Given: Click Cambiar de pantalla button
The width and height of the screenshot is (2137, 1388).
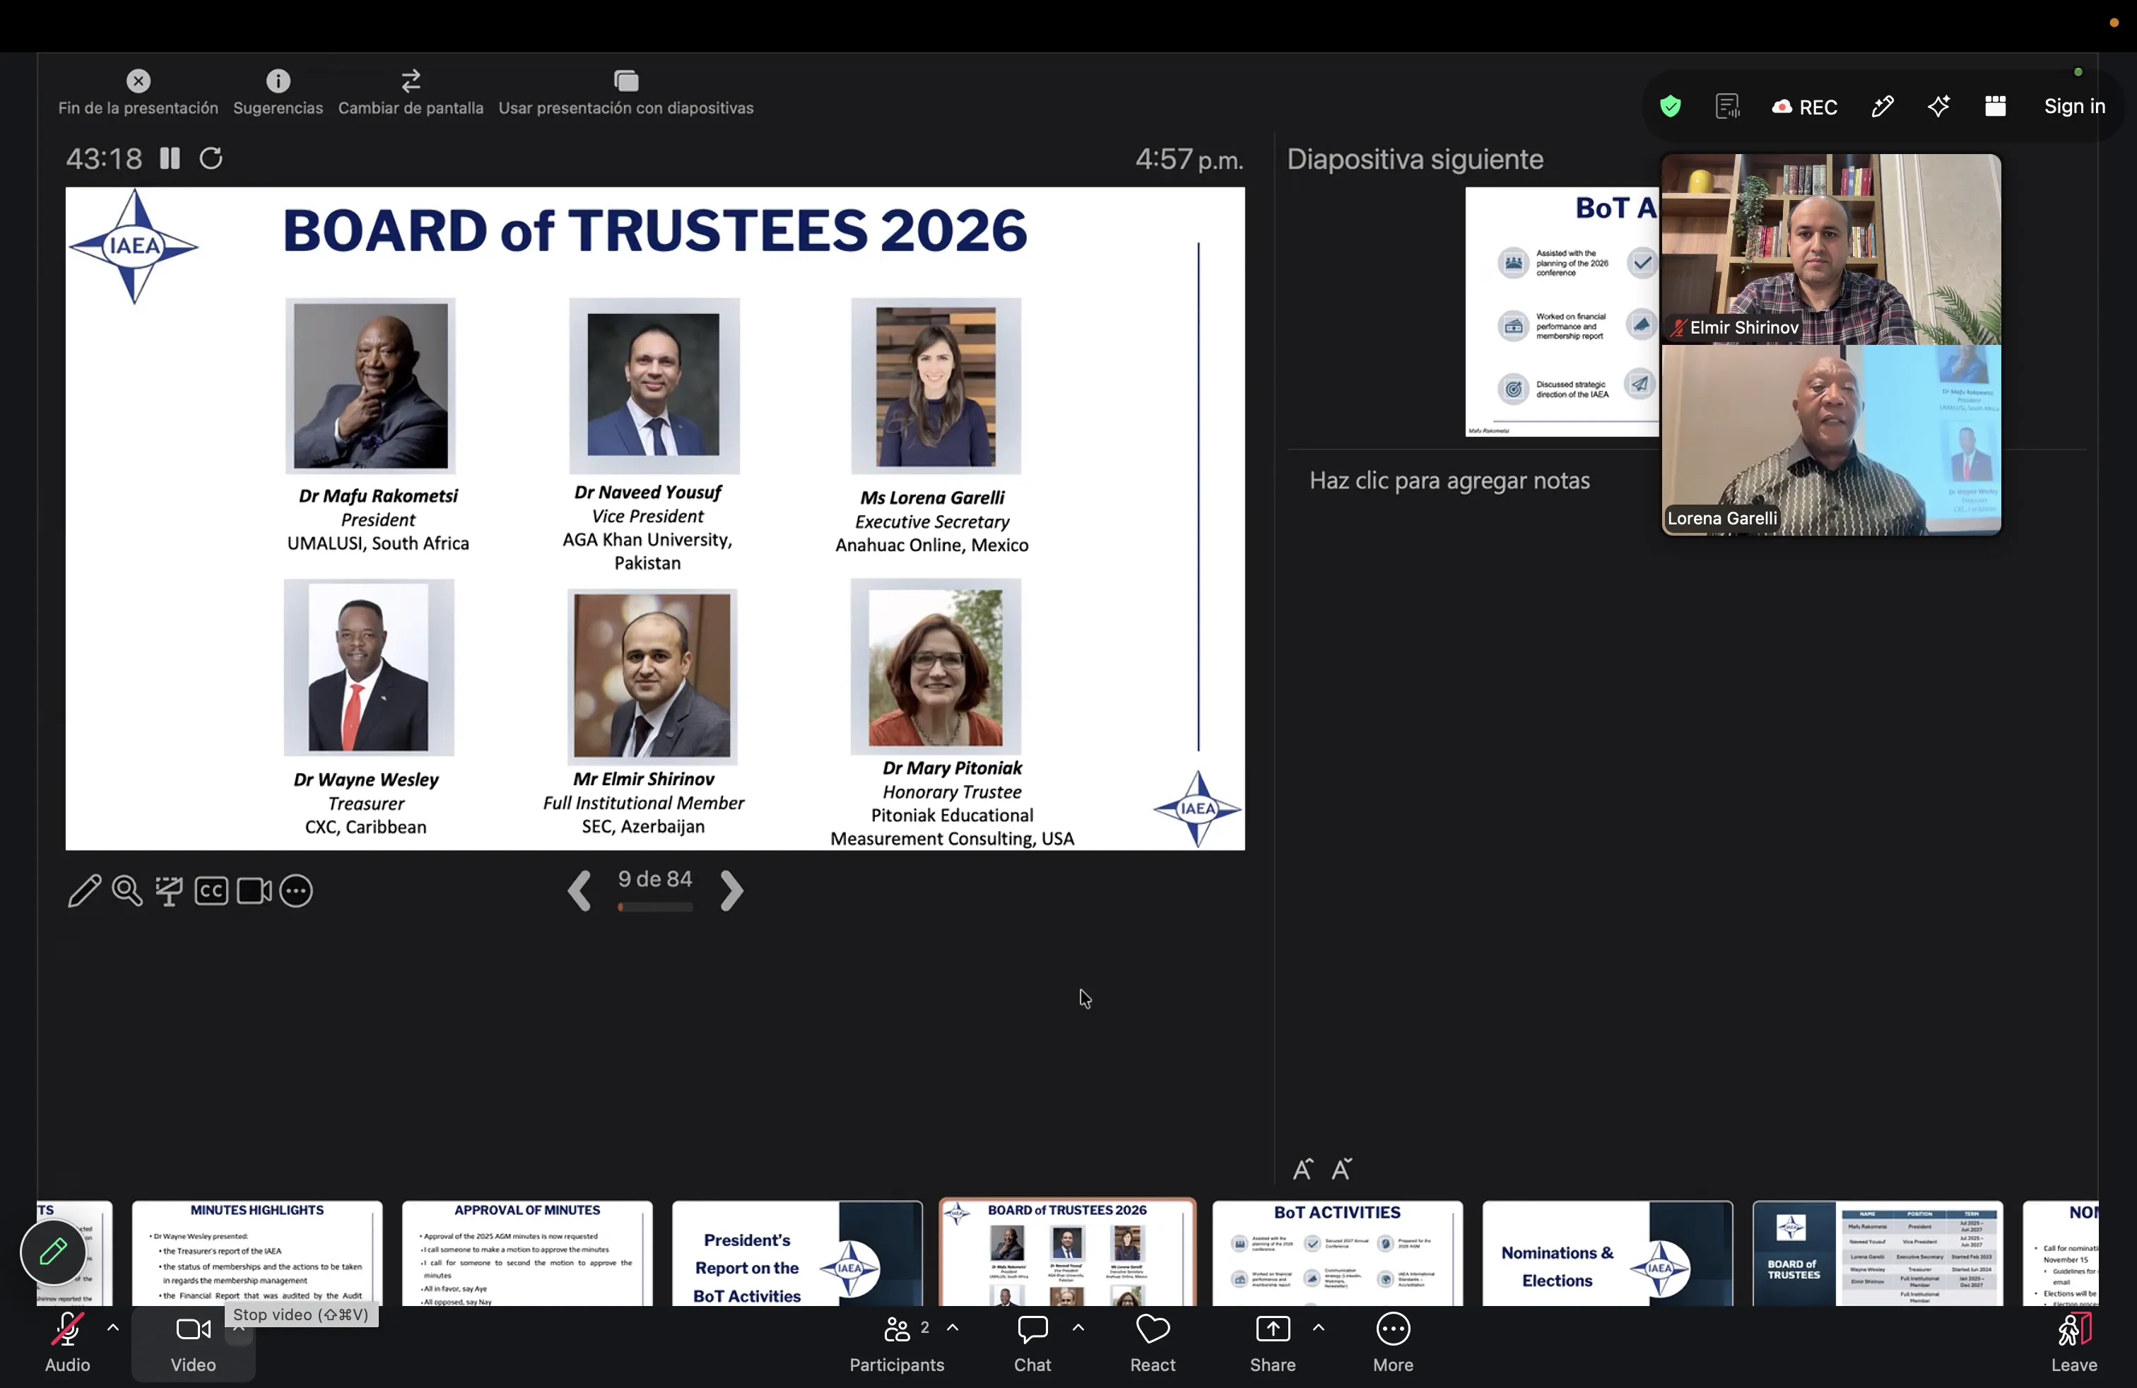Looking at the screenshot, I should click(x=411, y=93).
